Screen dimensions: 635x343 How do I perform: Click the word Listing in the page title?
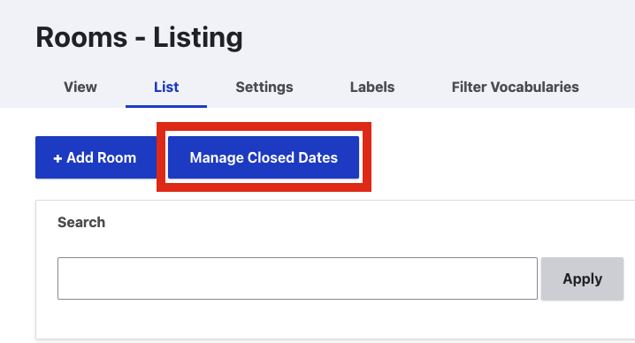[198, 37]
